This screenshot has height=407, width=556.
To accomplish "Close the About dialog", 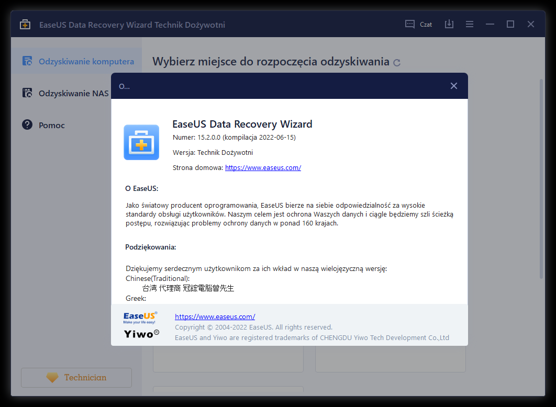I will point(454,86).
